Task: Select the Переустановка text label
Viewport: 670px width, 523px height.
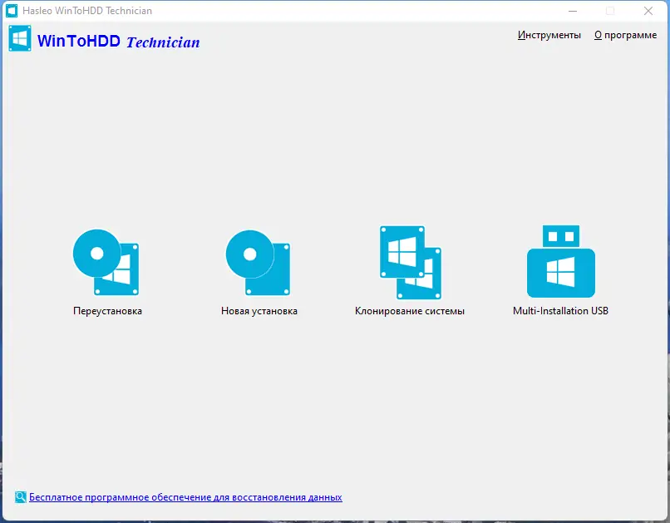Action: [107, 311]
